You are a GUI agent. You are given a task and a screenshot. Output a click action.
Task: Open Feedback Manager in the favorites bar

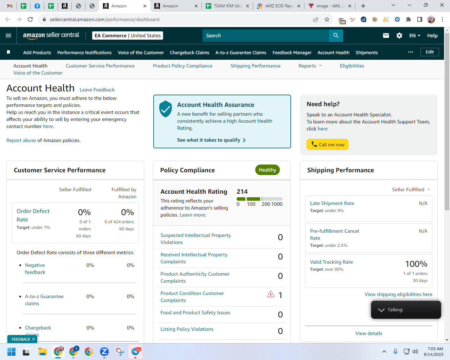pyautogui.click(x=292, y=52)
